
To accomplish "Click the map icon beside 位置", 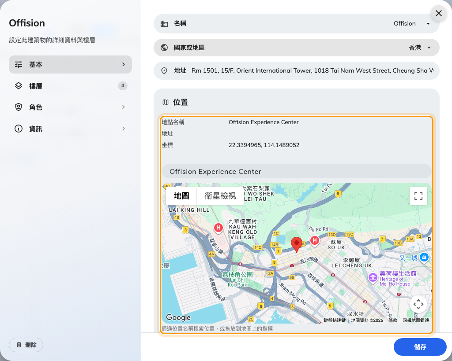I will pos(166,102).
